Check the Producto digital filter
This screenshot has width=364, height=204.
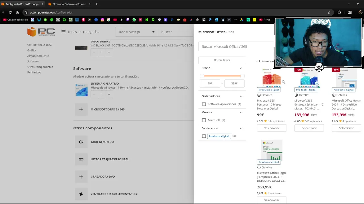tap(204, 136)
